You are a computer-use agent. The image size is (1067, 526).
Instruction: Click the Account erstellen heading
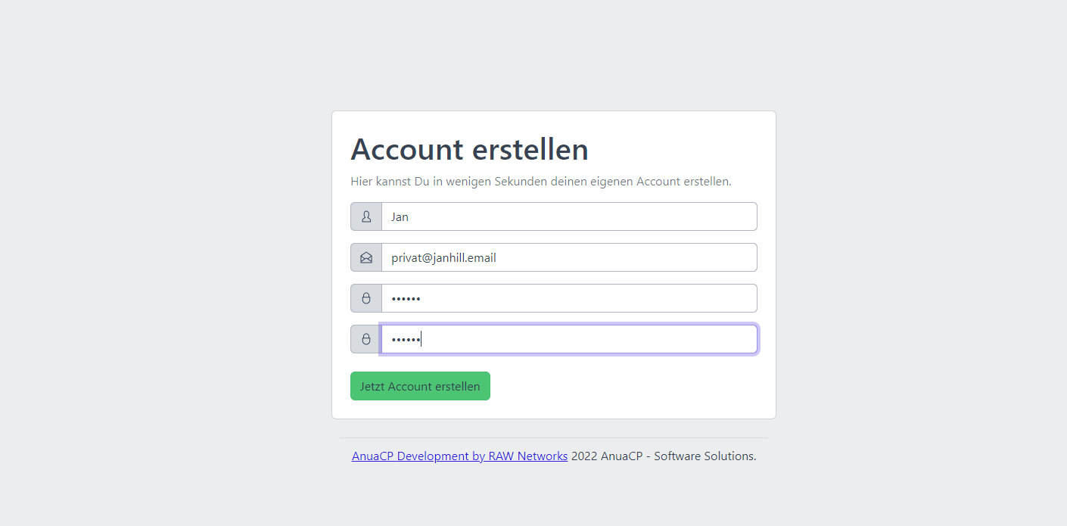coord(469,149)
